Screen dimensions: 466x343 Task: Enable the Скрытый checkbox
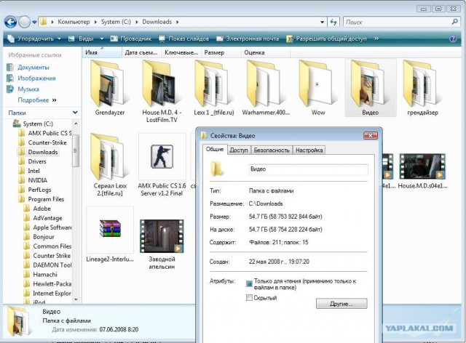point(249,298)
